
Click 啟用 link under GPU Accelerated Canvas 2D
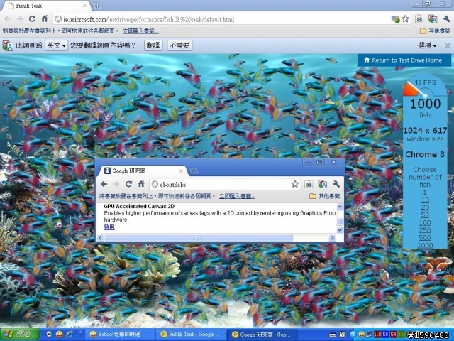tap(109, 227)
